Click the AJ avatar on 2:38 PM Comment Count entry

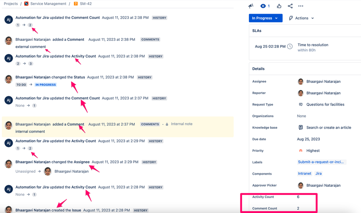coord(9,20)
